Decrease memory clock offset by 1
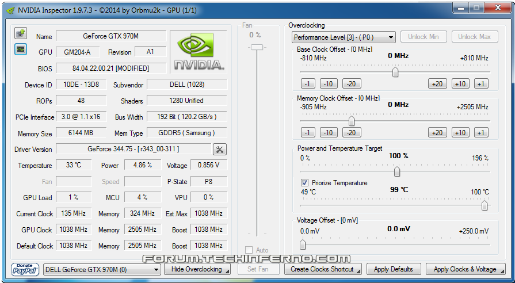 [x=308, y=133]
